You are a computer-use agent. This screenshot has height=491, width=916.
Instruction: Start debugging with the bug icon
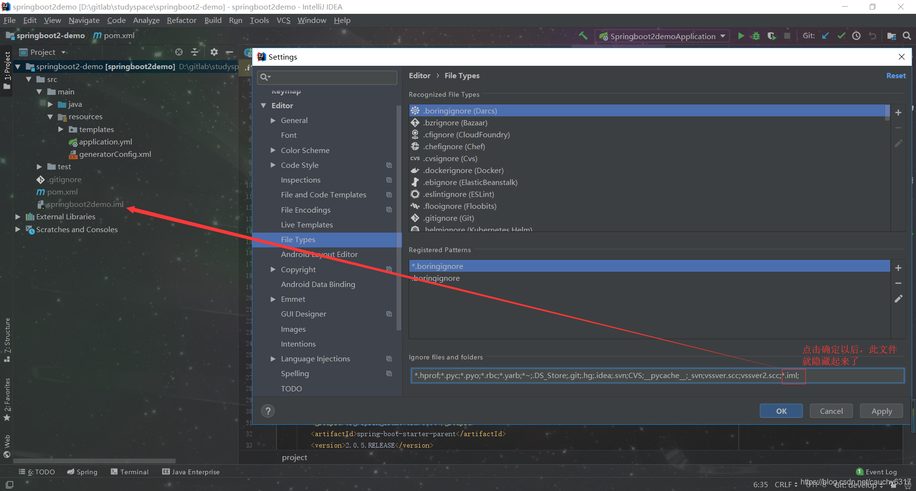[x=756, y=36]
